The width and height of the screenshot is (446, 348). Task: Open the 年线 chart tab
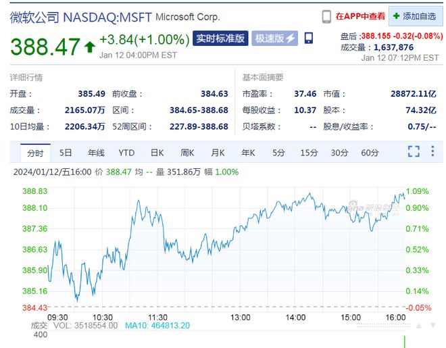tap(96, 153)
